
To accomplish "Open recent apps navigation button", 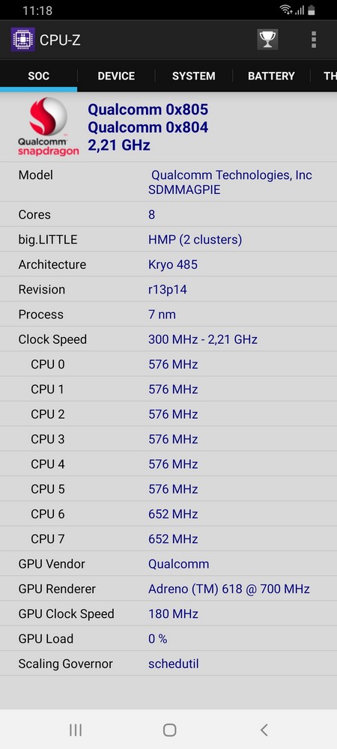I will pyautogui.click(x=76, y=730).
